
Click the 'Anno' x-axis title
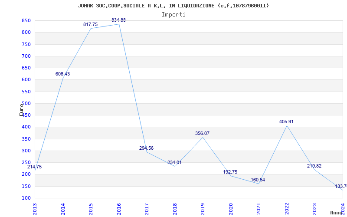[337, 213]
